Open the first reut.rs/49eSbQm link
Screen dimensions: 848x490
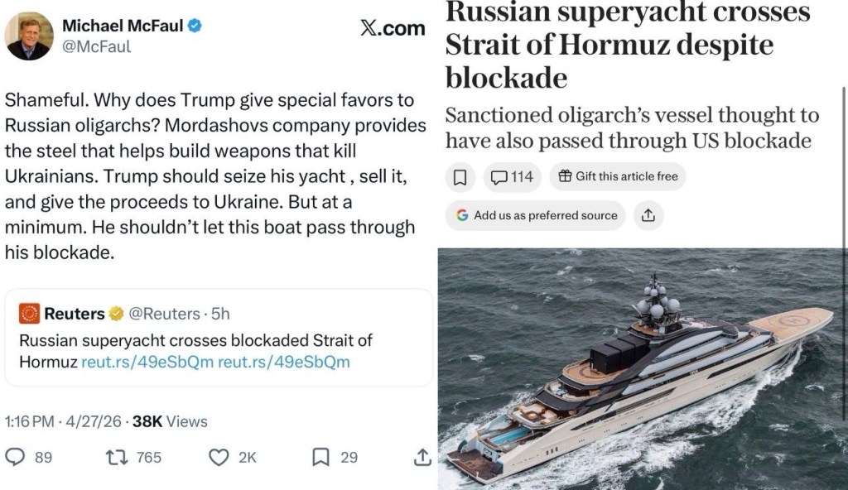[147, 362]
